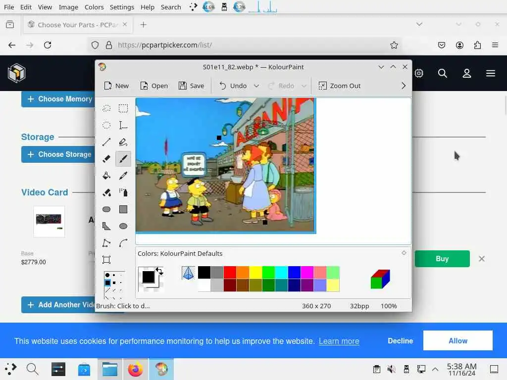Switch to Choose Your Parts browser tab
This screenshot has height=380, width=507.
point(78,25)
